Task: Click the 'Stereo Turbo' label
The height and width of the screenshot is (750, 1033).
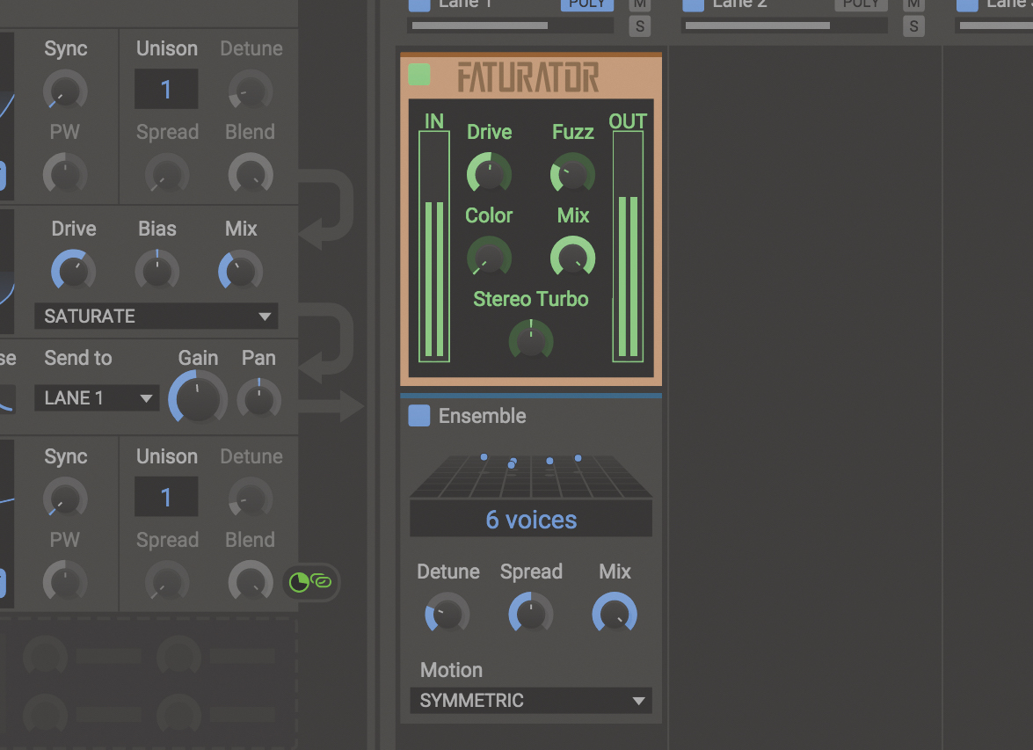Action: (531, 299)
